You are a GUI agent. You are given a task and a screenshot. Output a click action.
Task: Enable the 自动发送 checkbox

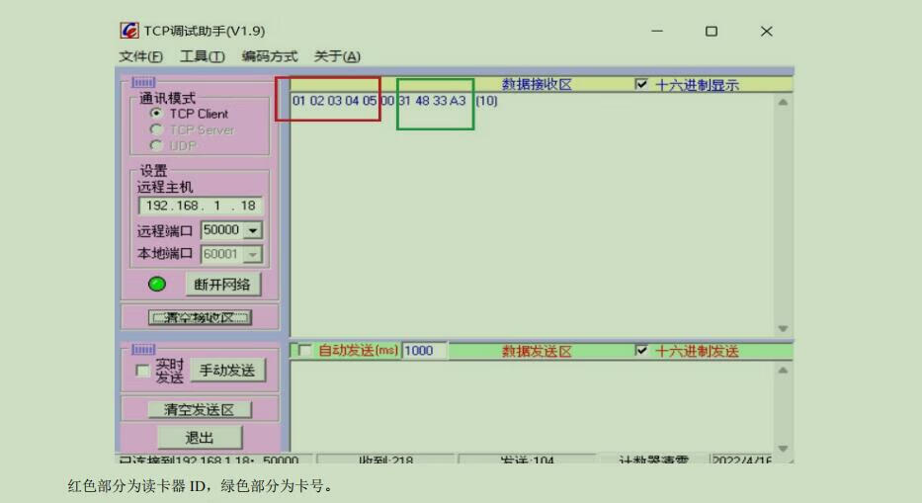click(x=304, y=351)
